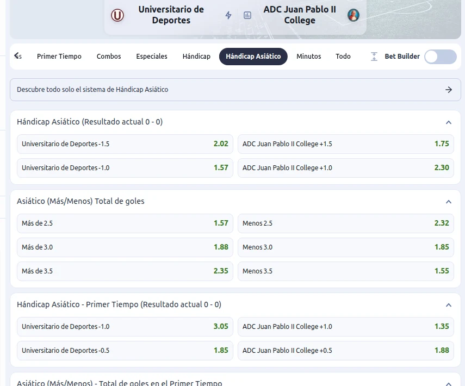Switch to the Combos tab
Image resolution: width=465 pixels, height=386 pixels.
coord(109,57)
